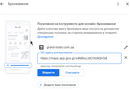Remove the booking URL with X icon

(x=126, y=58)
